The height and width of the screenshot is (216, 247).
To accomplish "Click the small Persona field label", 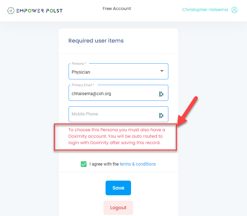I will (79, 64).
